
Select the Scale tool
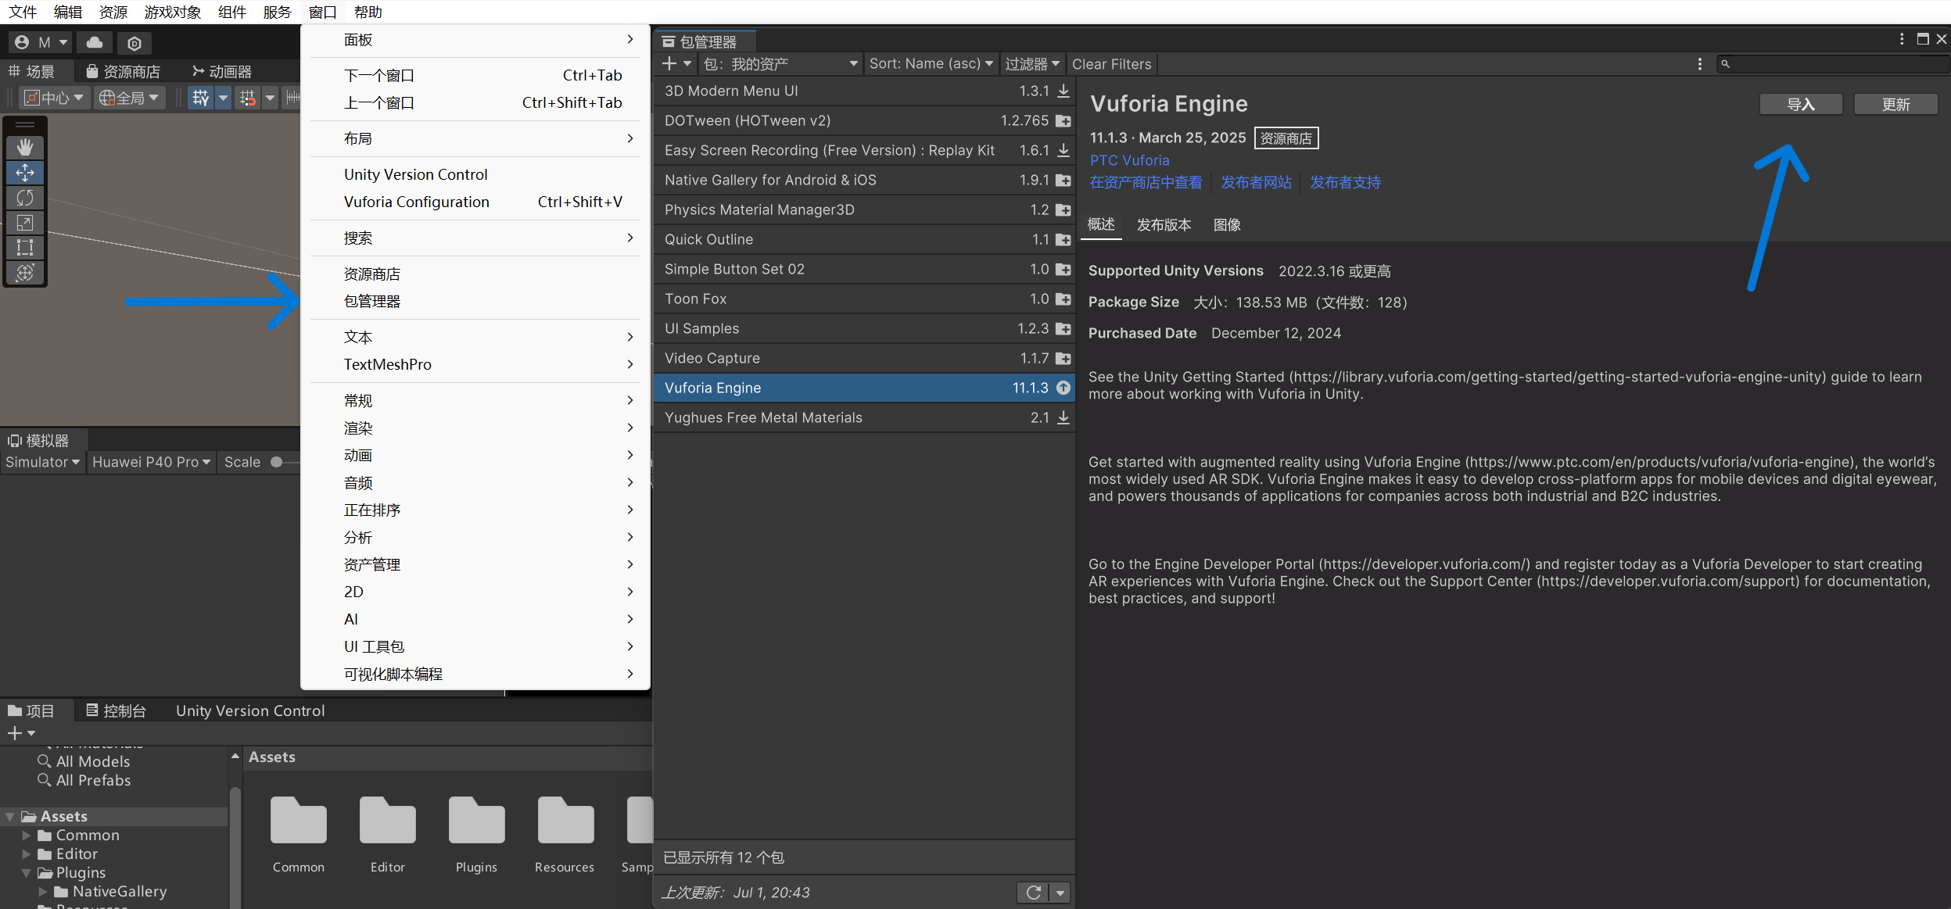pyautogui.click(x=25, y=223)
